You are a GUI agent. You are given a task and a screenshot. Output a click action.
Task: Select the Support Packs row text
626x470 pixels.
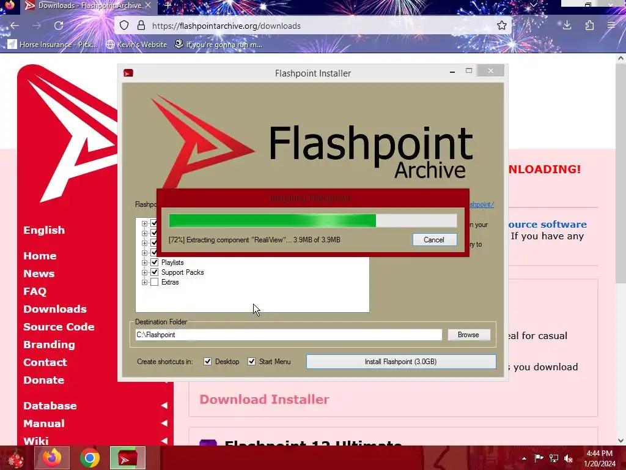[182, 272]
